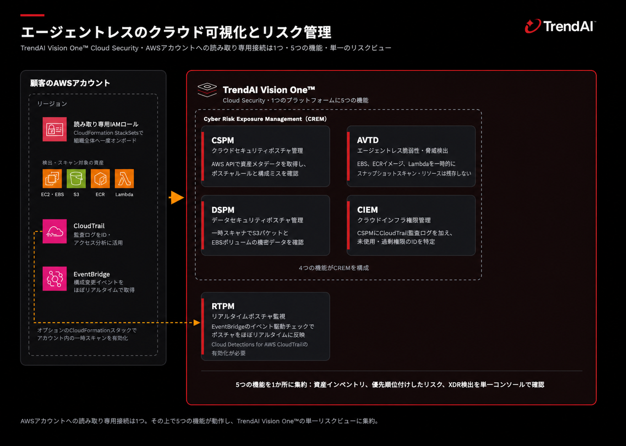Select the ECR container registry icon

coord(100,178)
